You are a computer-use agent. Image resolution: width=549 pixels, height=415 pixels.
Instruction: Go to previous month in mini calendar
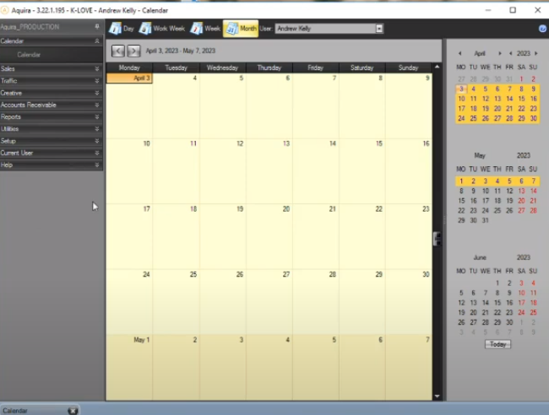(459, 53)
